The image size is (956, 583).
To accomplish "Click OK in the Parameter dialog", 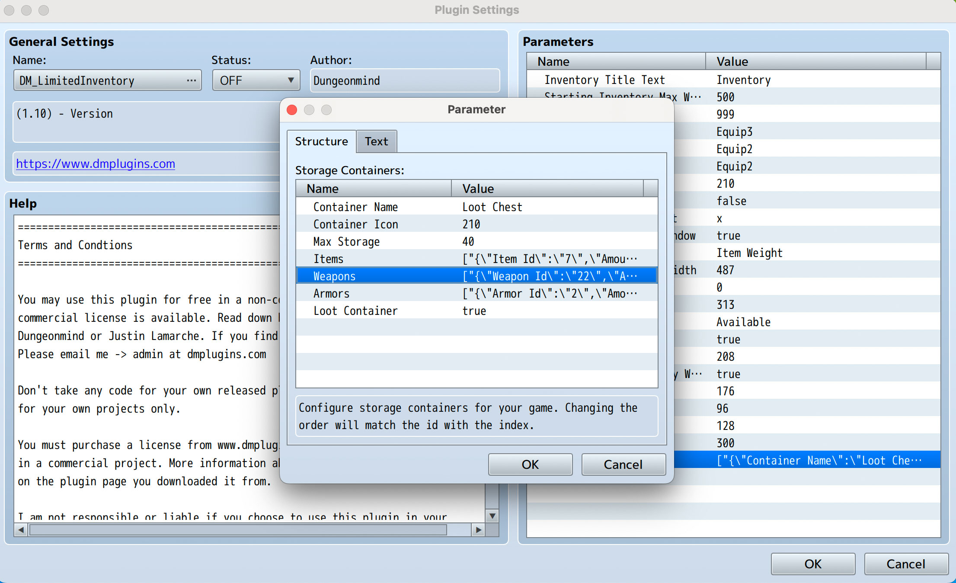I will point(530,464).
